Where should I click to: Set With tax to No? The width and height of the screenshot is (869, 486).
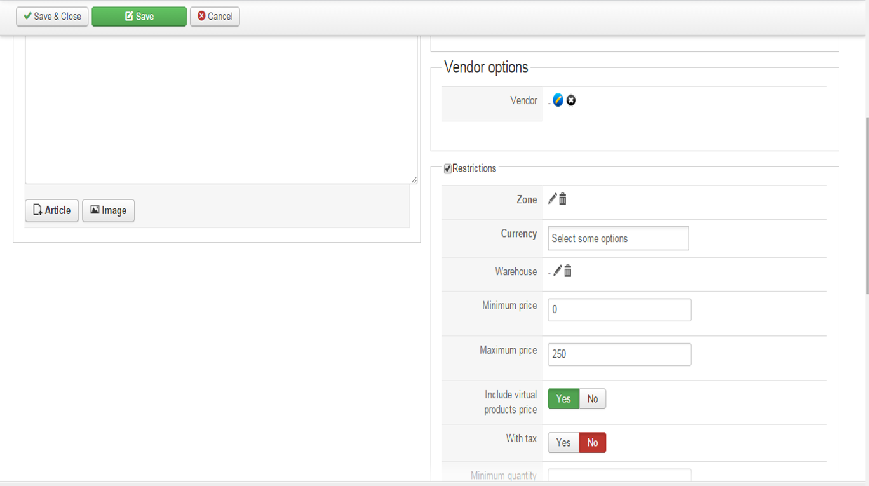(x=593, y=443)
